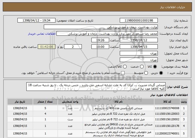Click the request creator name field
Screen dimensions: 195x138
[107, 34]
